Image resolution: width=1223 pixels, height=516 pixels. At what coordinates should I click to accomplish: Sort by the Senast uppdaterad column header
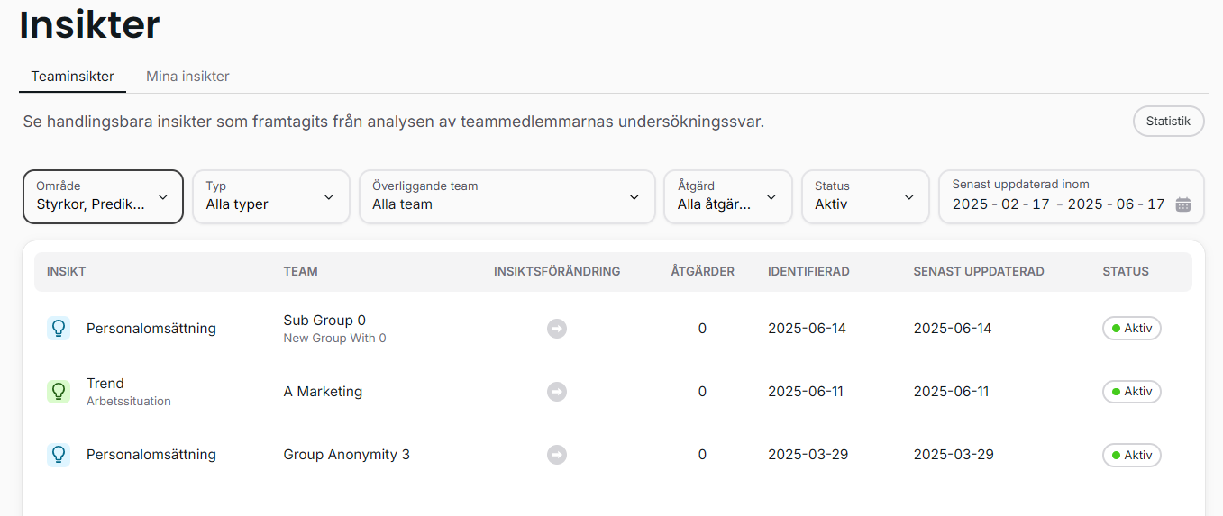pyautogui.click(x=979, y=271)
